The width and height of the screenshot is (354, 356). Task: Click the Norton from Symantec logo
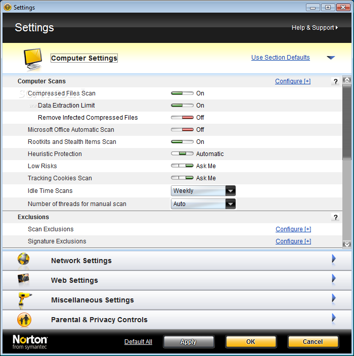coord(30,342)
